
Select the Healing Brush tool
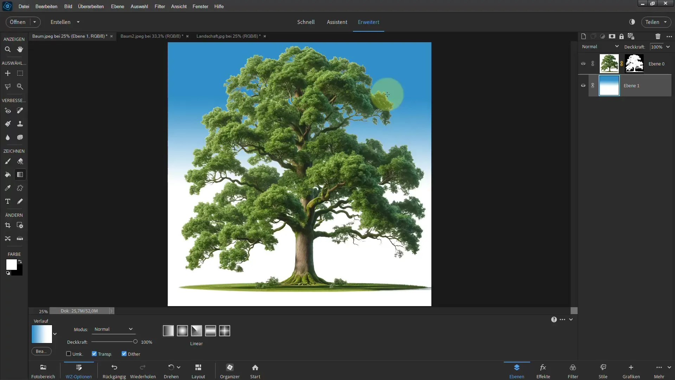[19, 110]
